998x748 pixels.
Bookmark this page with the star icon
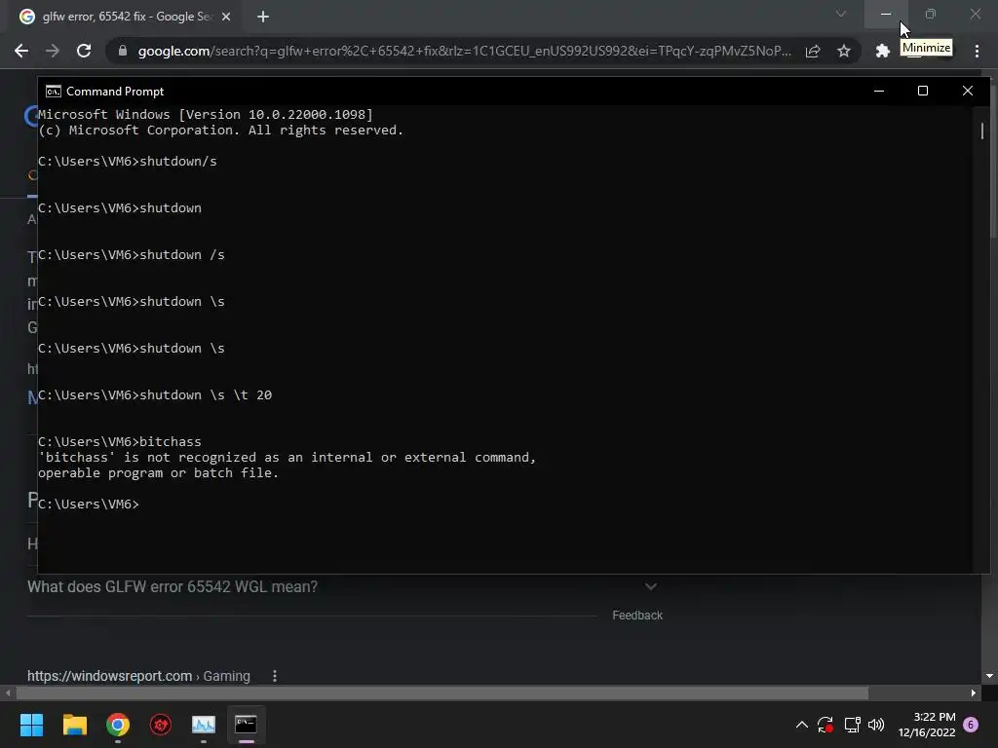pyautogui.click(x=844, y=51)
